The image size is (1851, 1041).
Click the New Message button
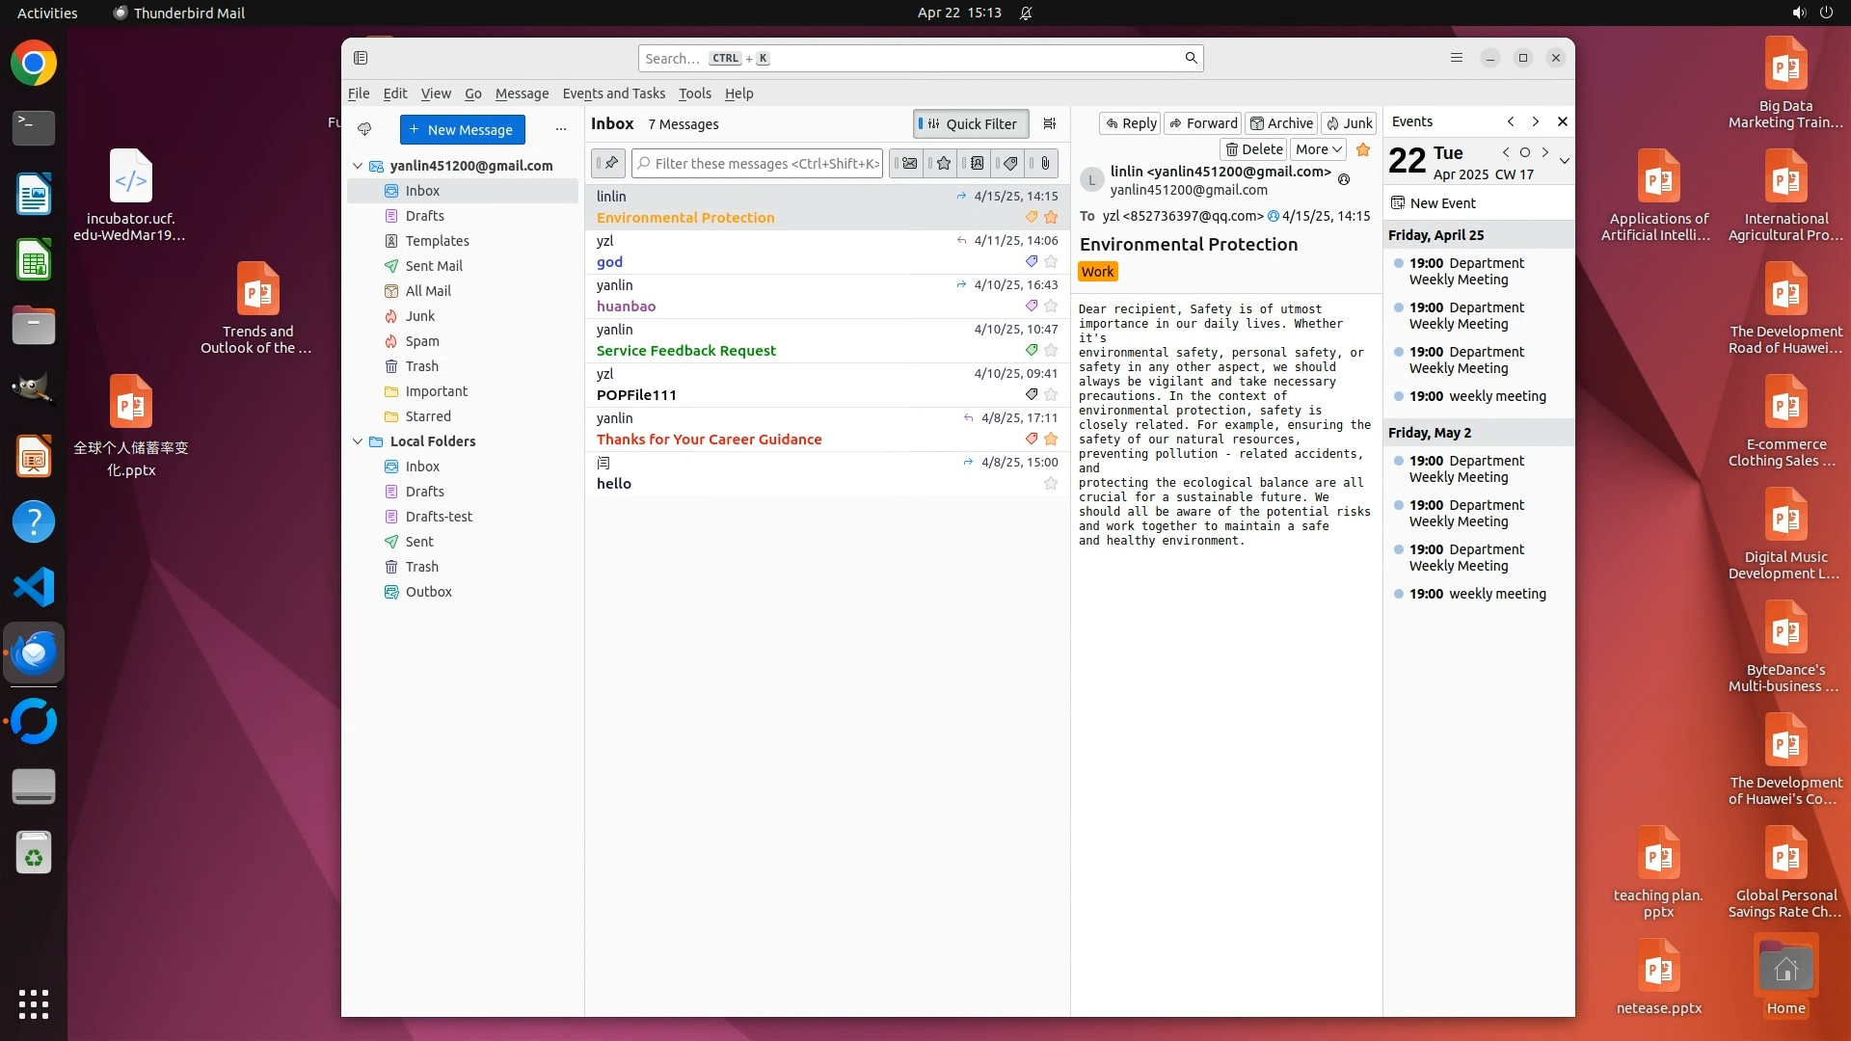[x=462, y=130]
